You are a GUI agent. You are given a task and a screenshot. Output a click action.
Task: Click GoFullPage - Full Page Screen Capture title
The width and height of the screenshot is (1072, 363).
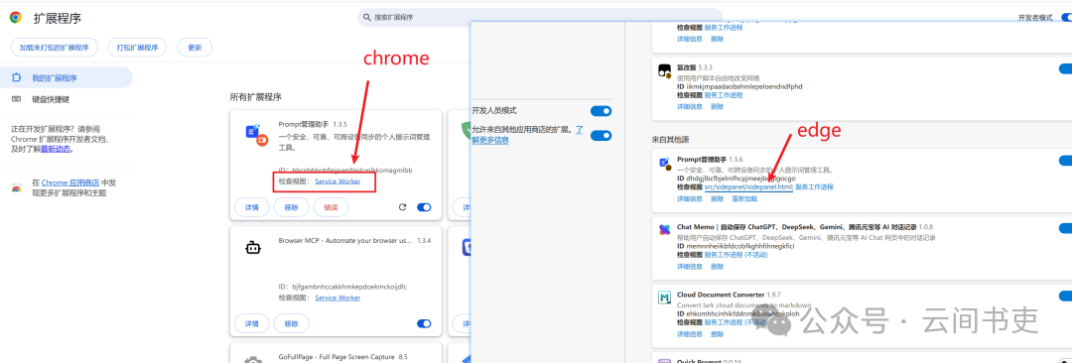click(335, 357)
